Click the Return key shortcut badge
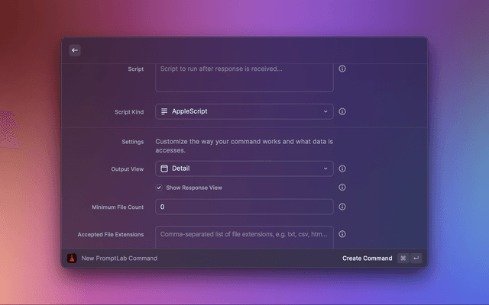This screenshot has width=489, height=305. [416, 258]
